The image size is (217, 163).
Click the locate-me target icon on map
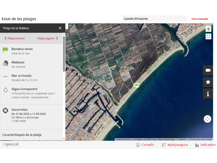click(208, 29)
